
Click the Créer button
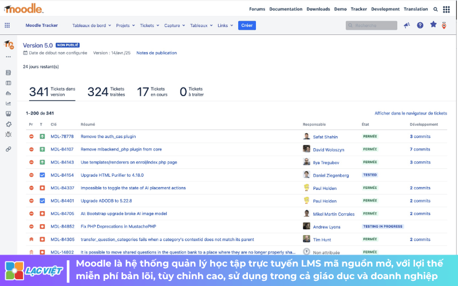247,25
